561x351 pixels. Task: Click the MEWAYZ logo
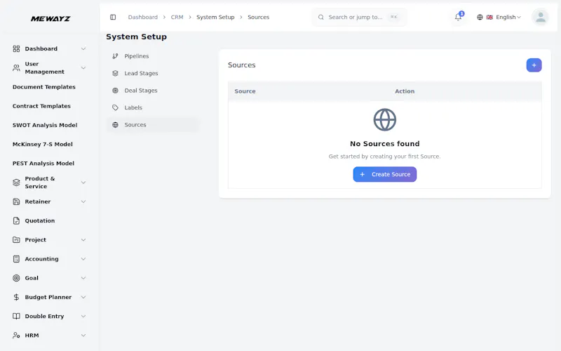click(x=50, y=19)
